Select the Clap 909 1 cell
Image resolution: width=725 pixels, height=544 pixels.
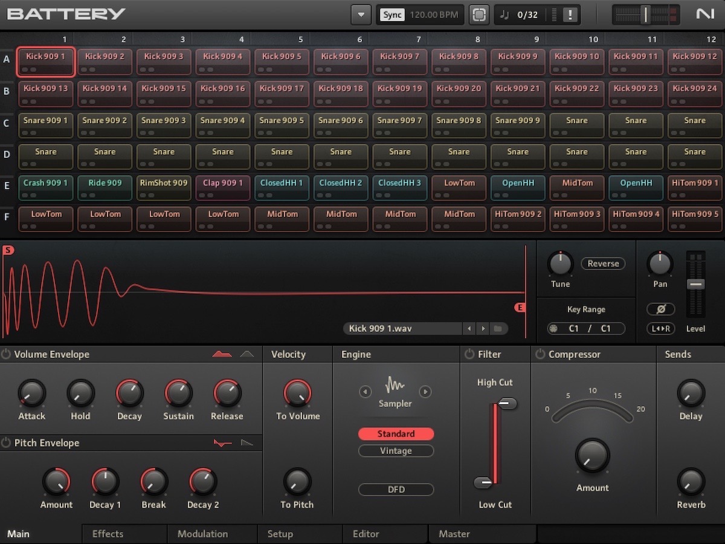tap(223, 187)
